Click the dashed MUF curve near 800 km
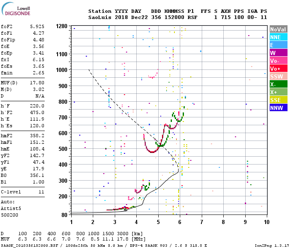Viewport: 290px width, 248px height. [x=113, y=101]
